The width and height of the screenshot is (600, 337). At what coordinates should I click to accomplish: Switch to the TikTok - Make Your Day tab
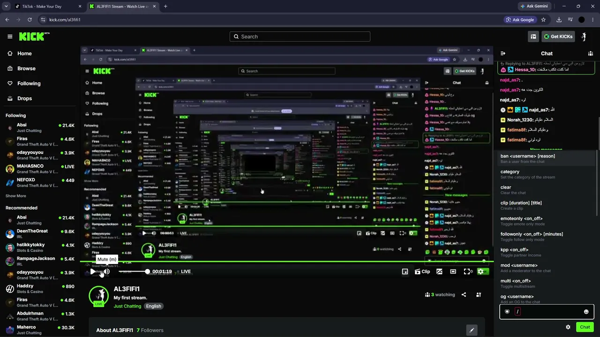48,7
